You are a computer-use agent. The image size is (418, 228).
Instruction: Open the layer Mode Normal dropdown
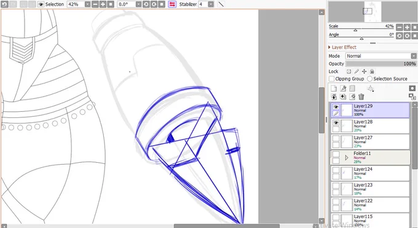point(381,56)
